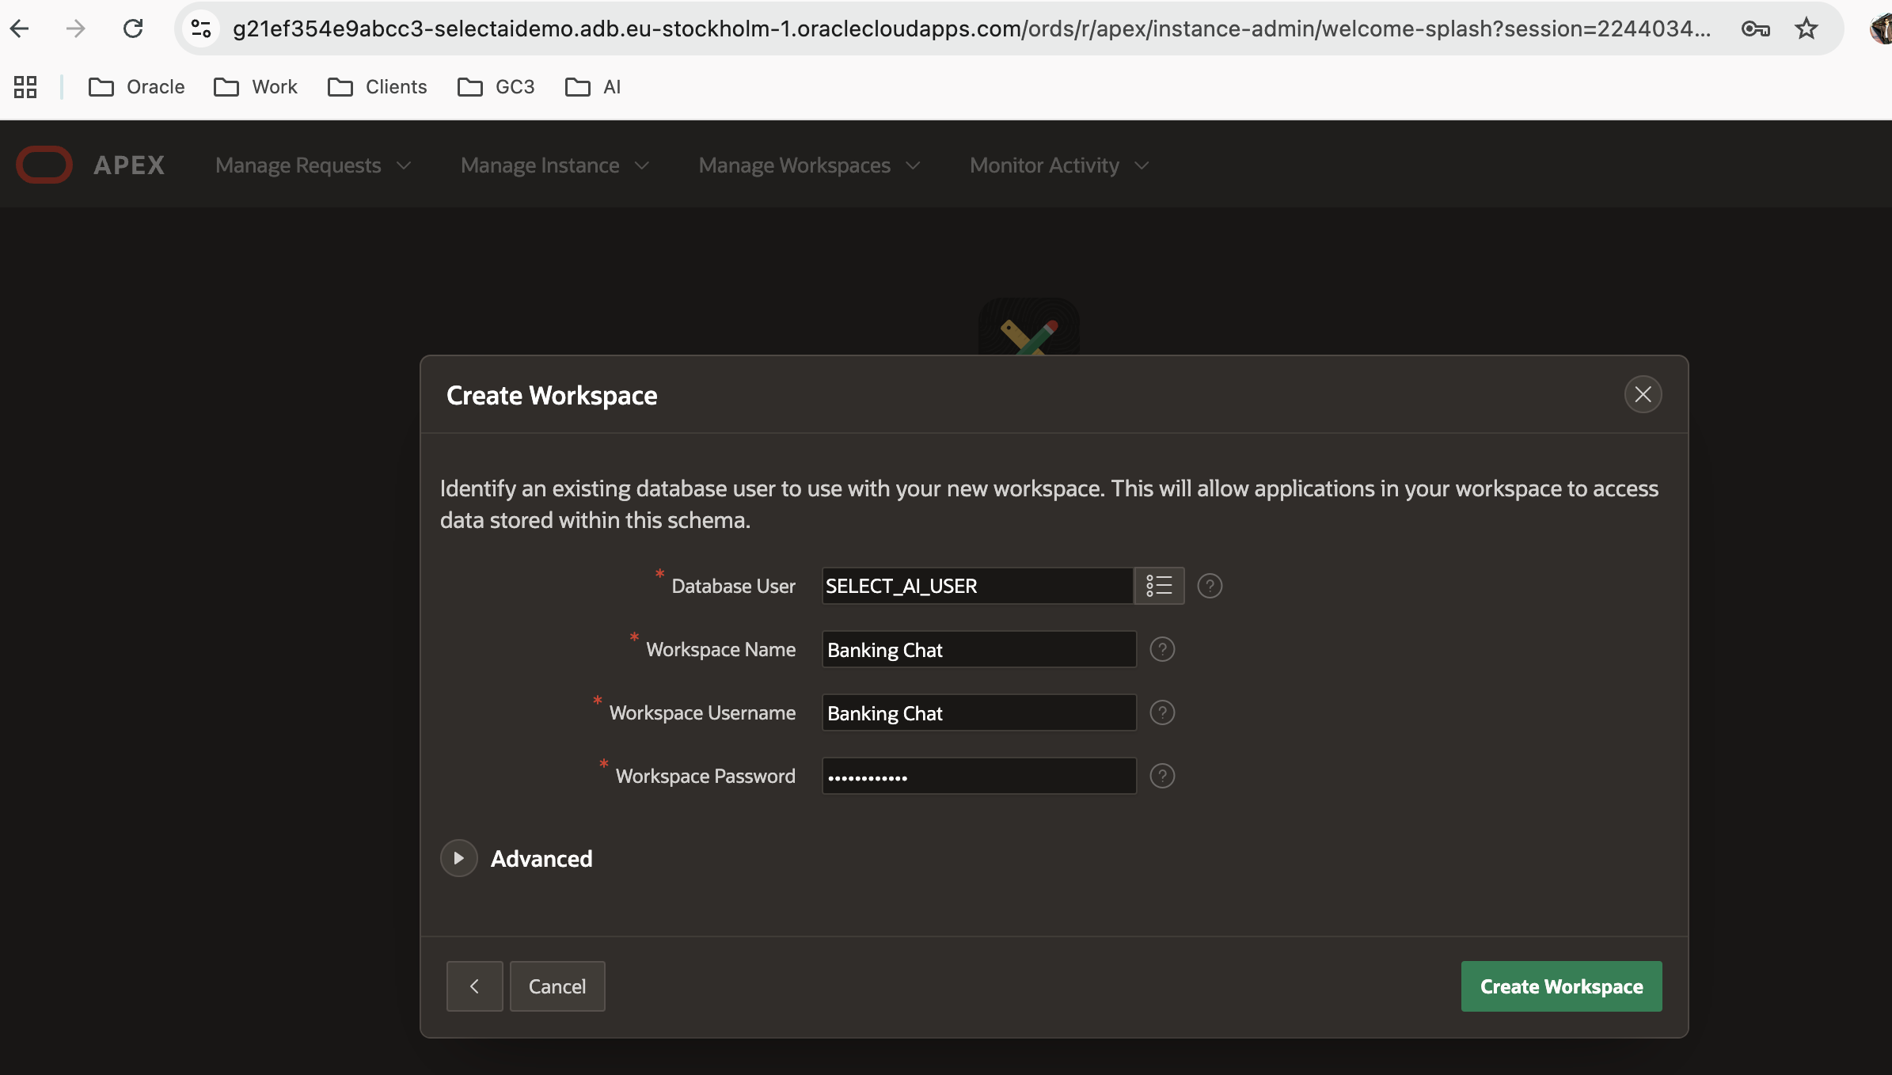The image size is (1892, 1075).
Task: Click help icon beside Workspace Password
Action: click(1162, 776)
